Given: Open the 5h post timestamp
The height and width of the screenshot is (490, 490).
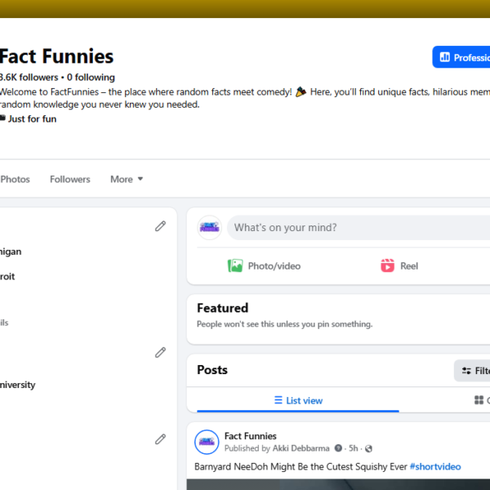Looking at the screenshot, I should pos(353,448).
